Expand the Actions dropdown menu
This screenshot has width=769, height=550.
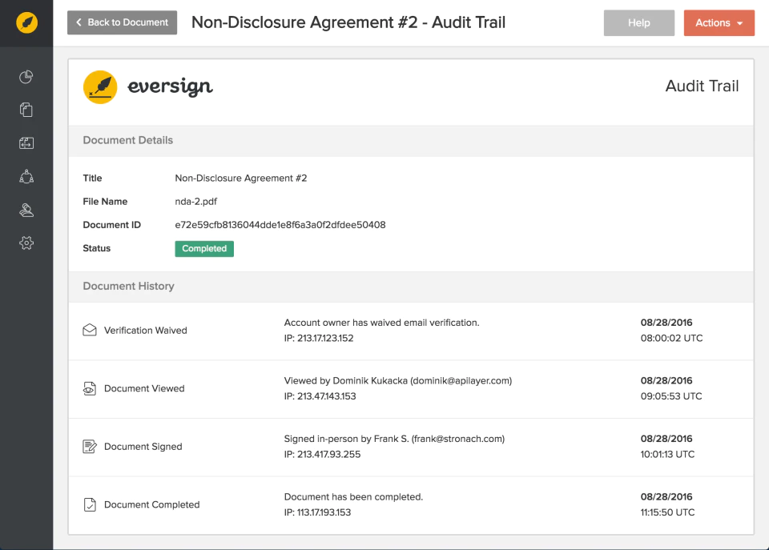[719, 23]
